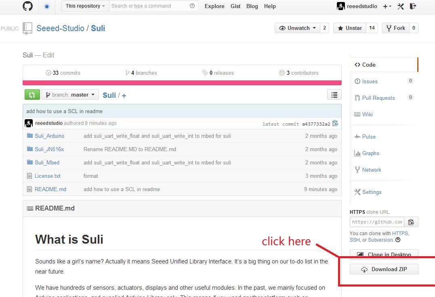Click the green compare and review button
The width and height of the screenshot is (435, 297).
[32, 95]
